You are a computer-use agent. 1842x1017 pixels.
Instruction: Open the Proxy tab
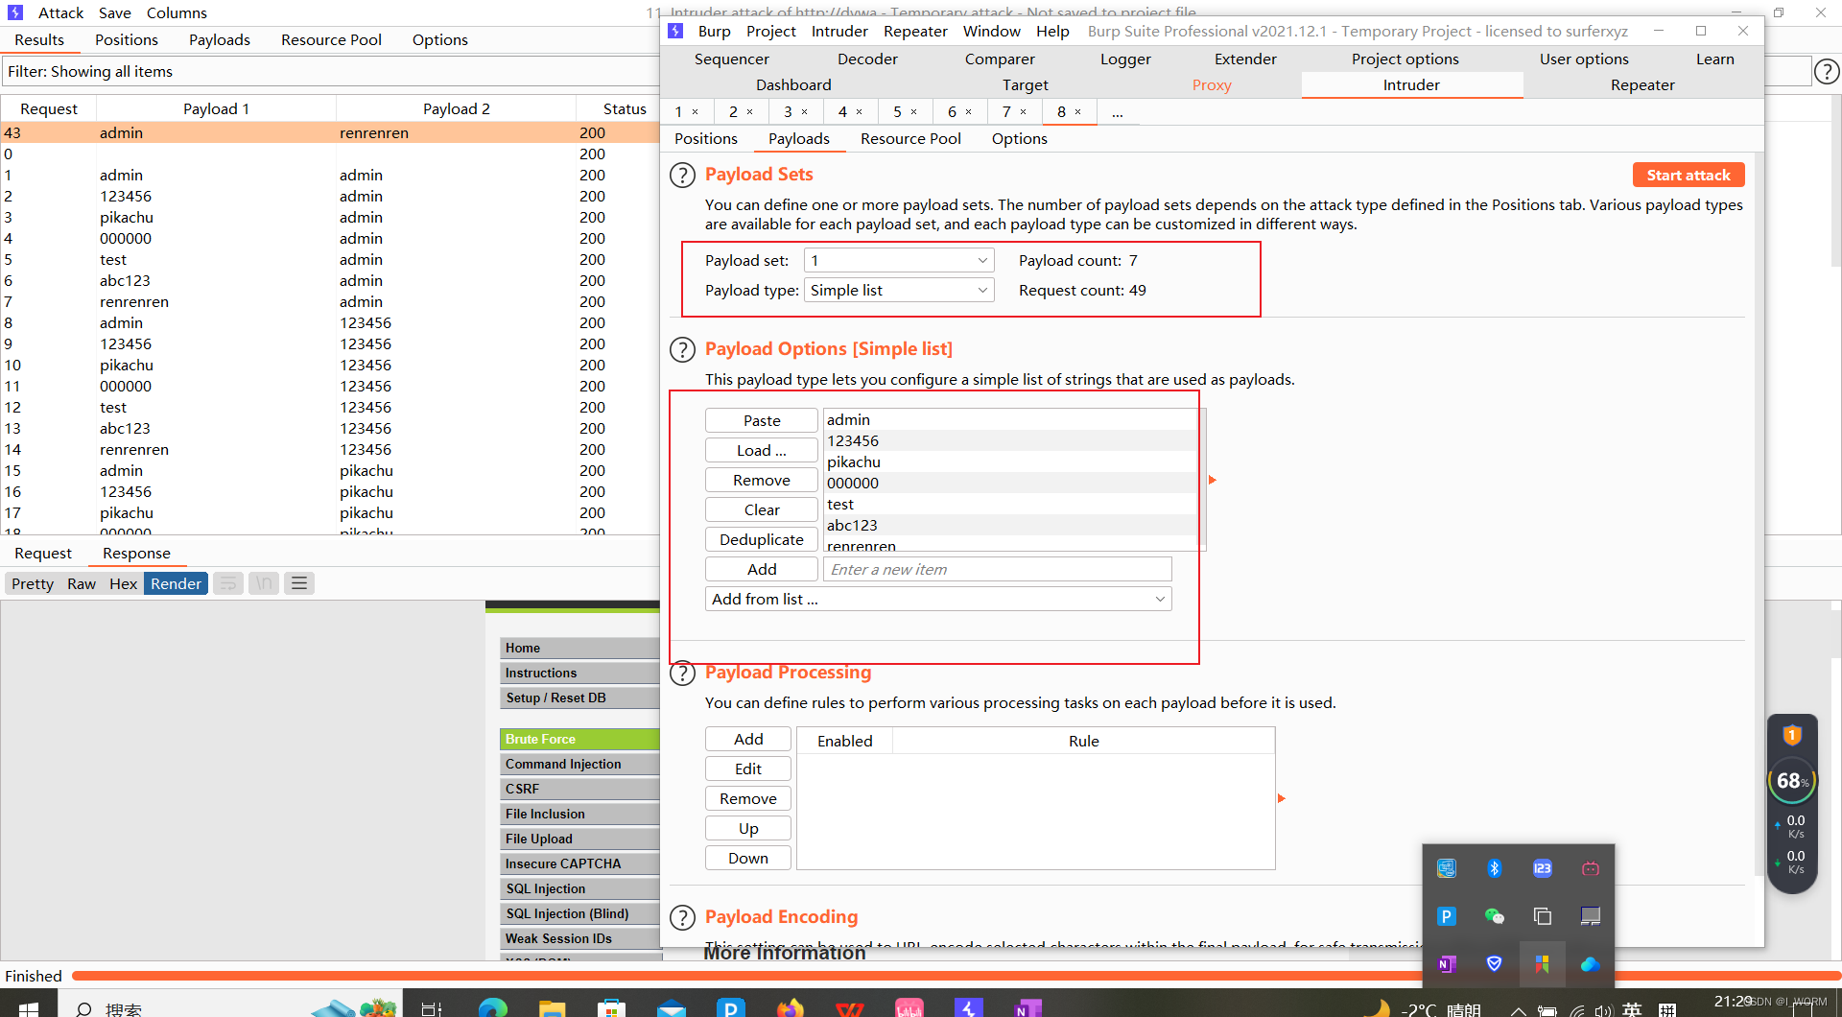click(x=1212, y=85)
